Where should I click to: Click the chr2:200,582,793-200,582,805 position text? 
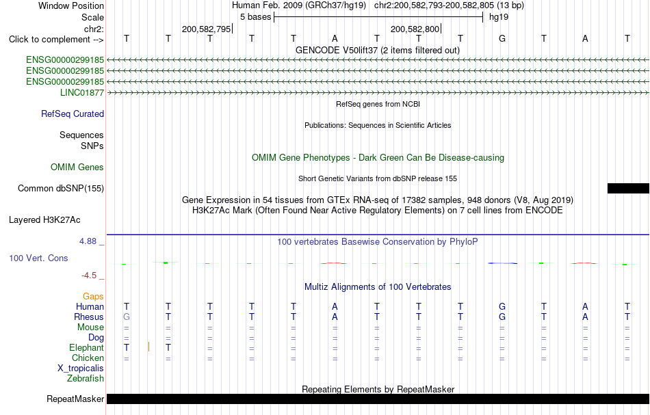click(x=449, y=5)
